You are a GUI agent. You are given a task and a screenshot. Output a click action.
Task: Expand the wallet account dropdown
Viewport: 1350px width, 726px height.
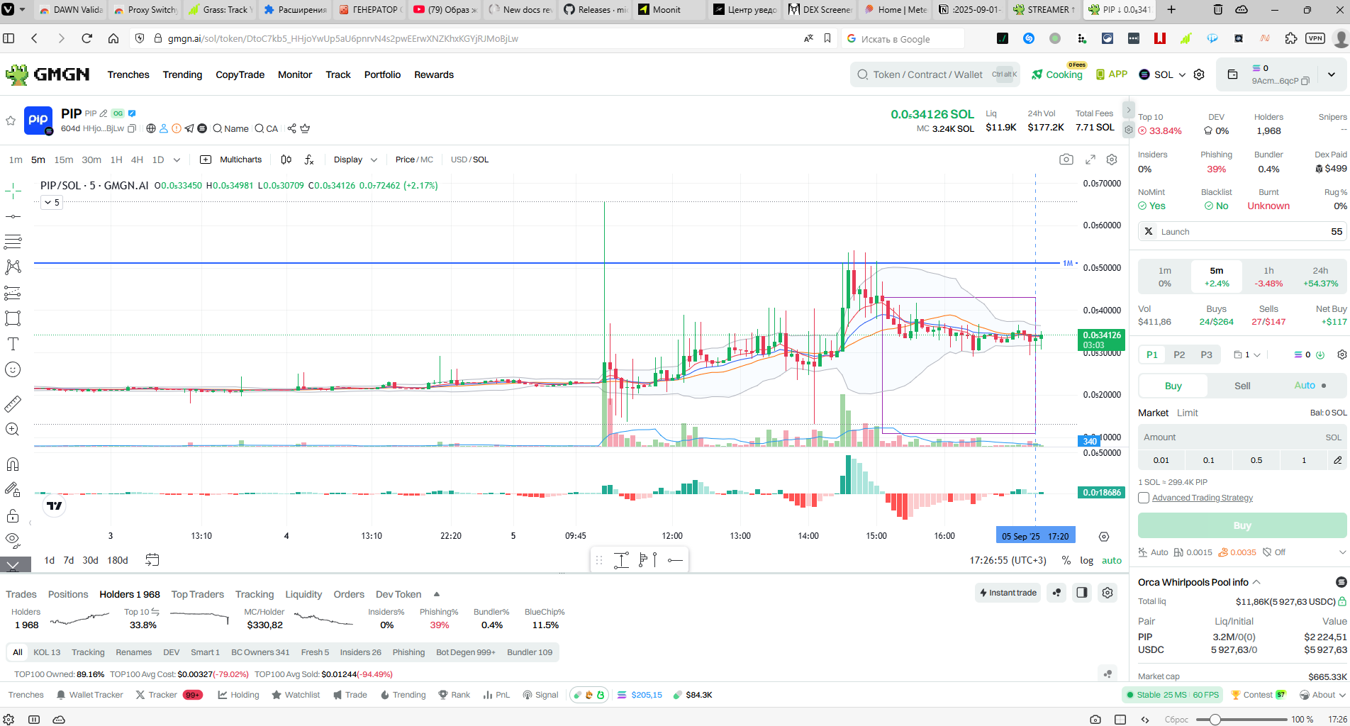(x=1331, y=74)
